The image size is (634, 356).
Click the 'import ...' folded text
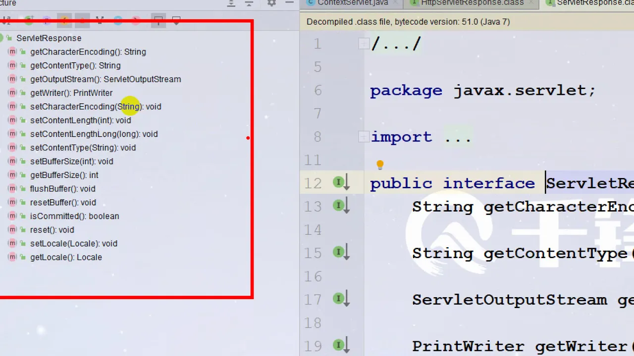(421, 137)
